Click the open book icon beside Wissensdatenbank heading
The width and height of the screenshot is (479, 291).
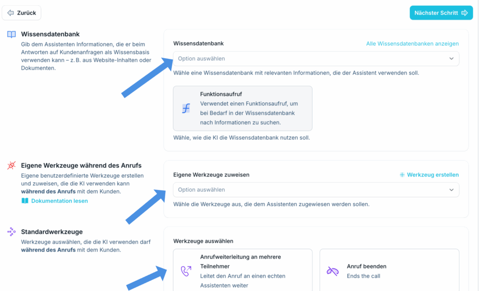pos(12,34)
